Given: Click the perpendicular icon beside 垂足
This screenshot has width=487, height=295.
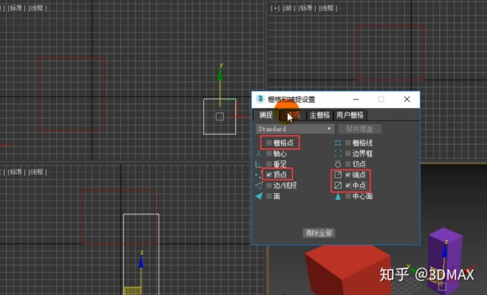Looking at the screenshot, I should point(259,164).
